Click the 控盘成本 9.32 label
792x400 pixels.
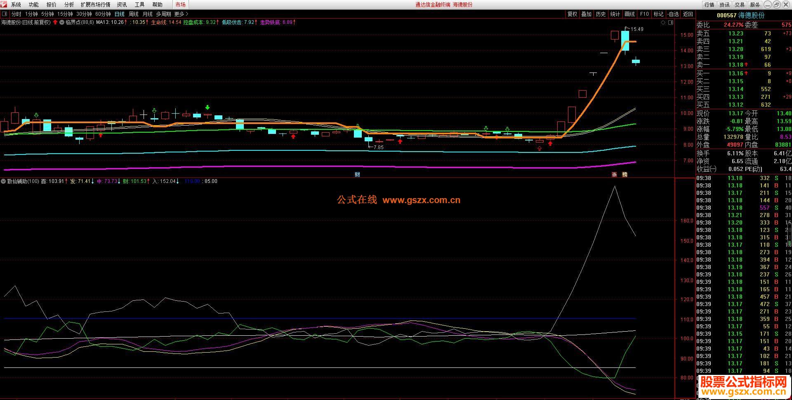coord(200,22)
